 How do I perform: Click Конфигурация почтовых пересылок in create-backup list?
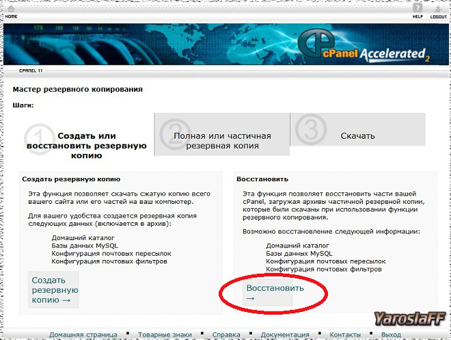point(111,253)
